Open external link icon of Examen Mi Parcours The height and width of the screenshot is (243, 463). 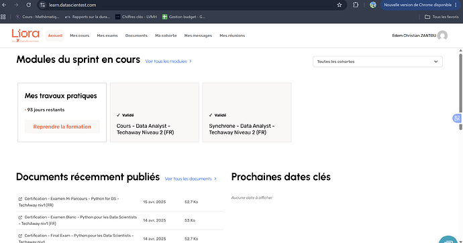(20, 199)
